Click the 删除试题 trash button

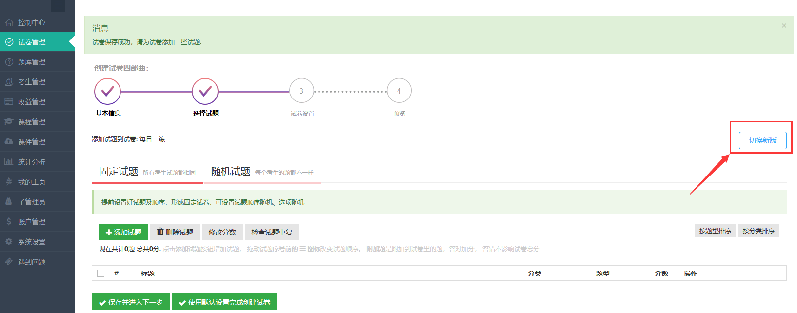pyautogui.click(x=175, y=232)
